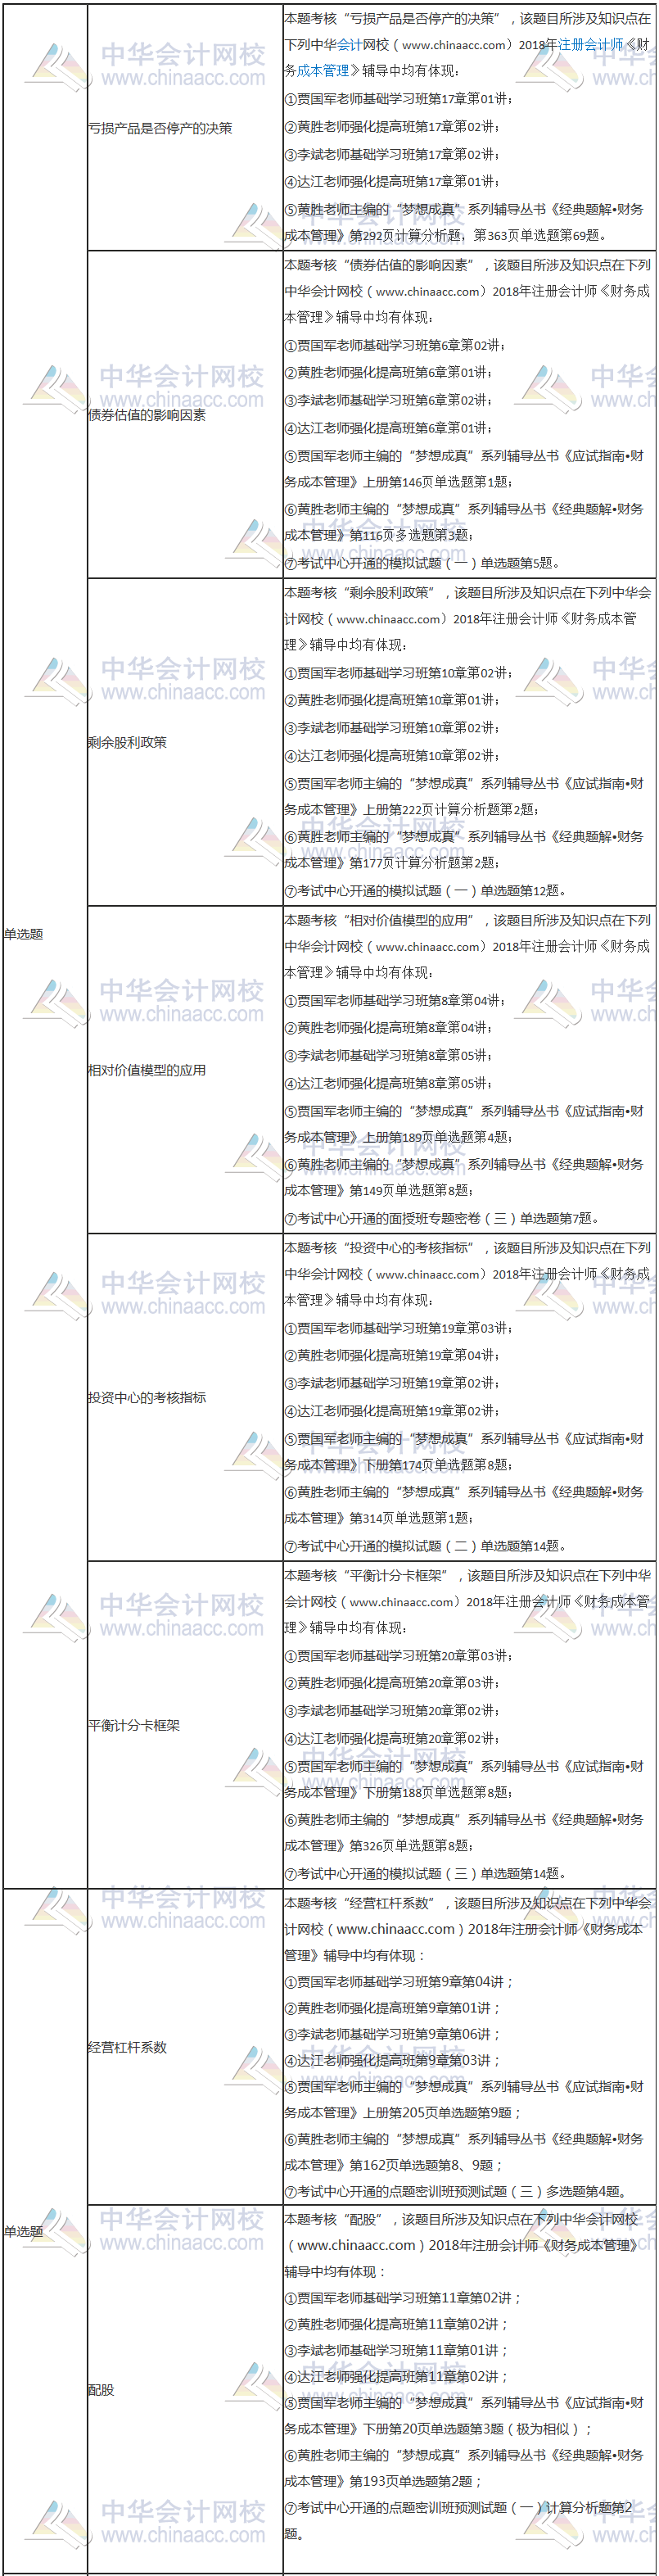Click intro text 本题考核“配股”
The height and width of the screenshot is (2576, 659).
click(x=338, y=2219)
